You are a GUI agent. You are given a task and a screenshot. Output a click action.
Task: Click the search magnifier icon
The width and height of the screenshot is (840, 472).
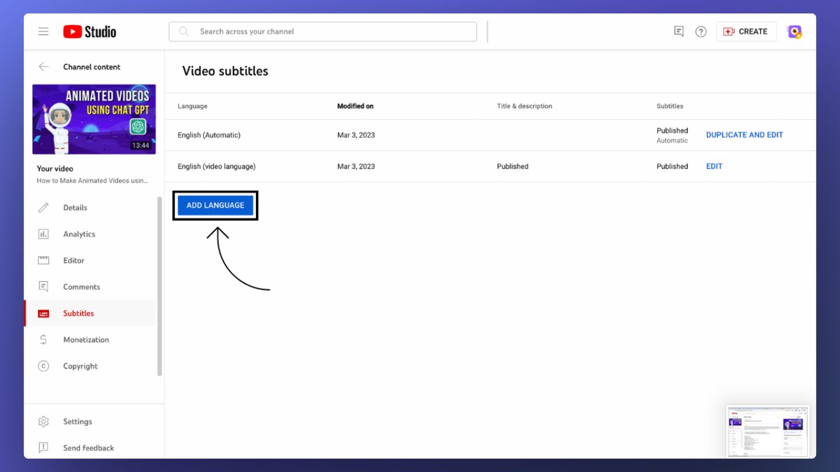click(x=183, y=32)
